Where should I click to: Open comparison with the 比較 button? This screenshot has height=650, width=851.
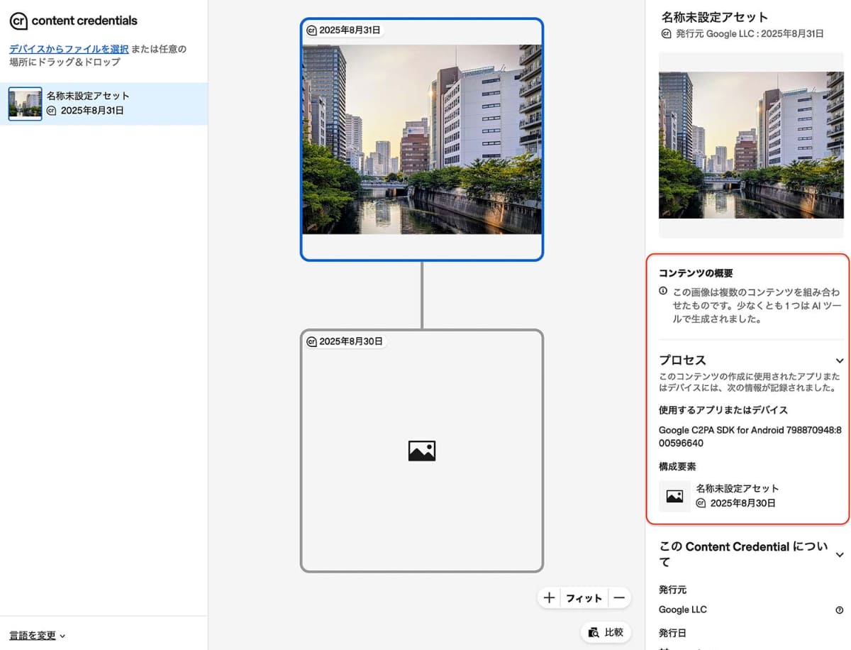pyautogui.click(x=606, y=632)
